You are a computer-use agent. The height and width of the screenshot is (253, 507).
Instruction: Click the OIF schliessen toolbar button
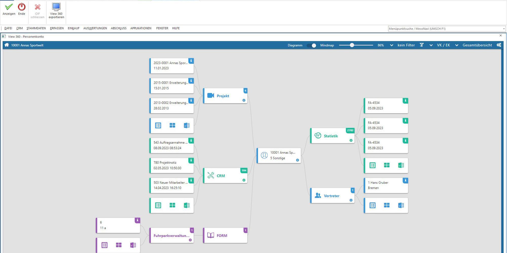38,10
